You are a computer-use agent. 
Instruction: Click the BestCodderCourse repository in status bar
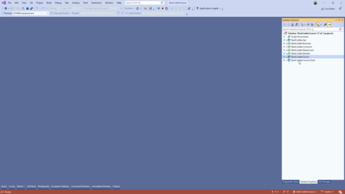click(305, 192)
